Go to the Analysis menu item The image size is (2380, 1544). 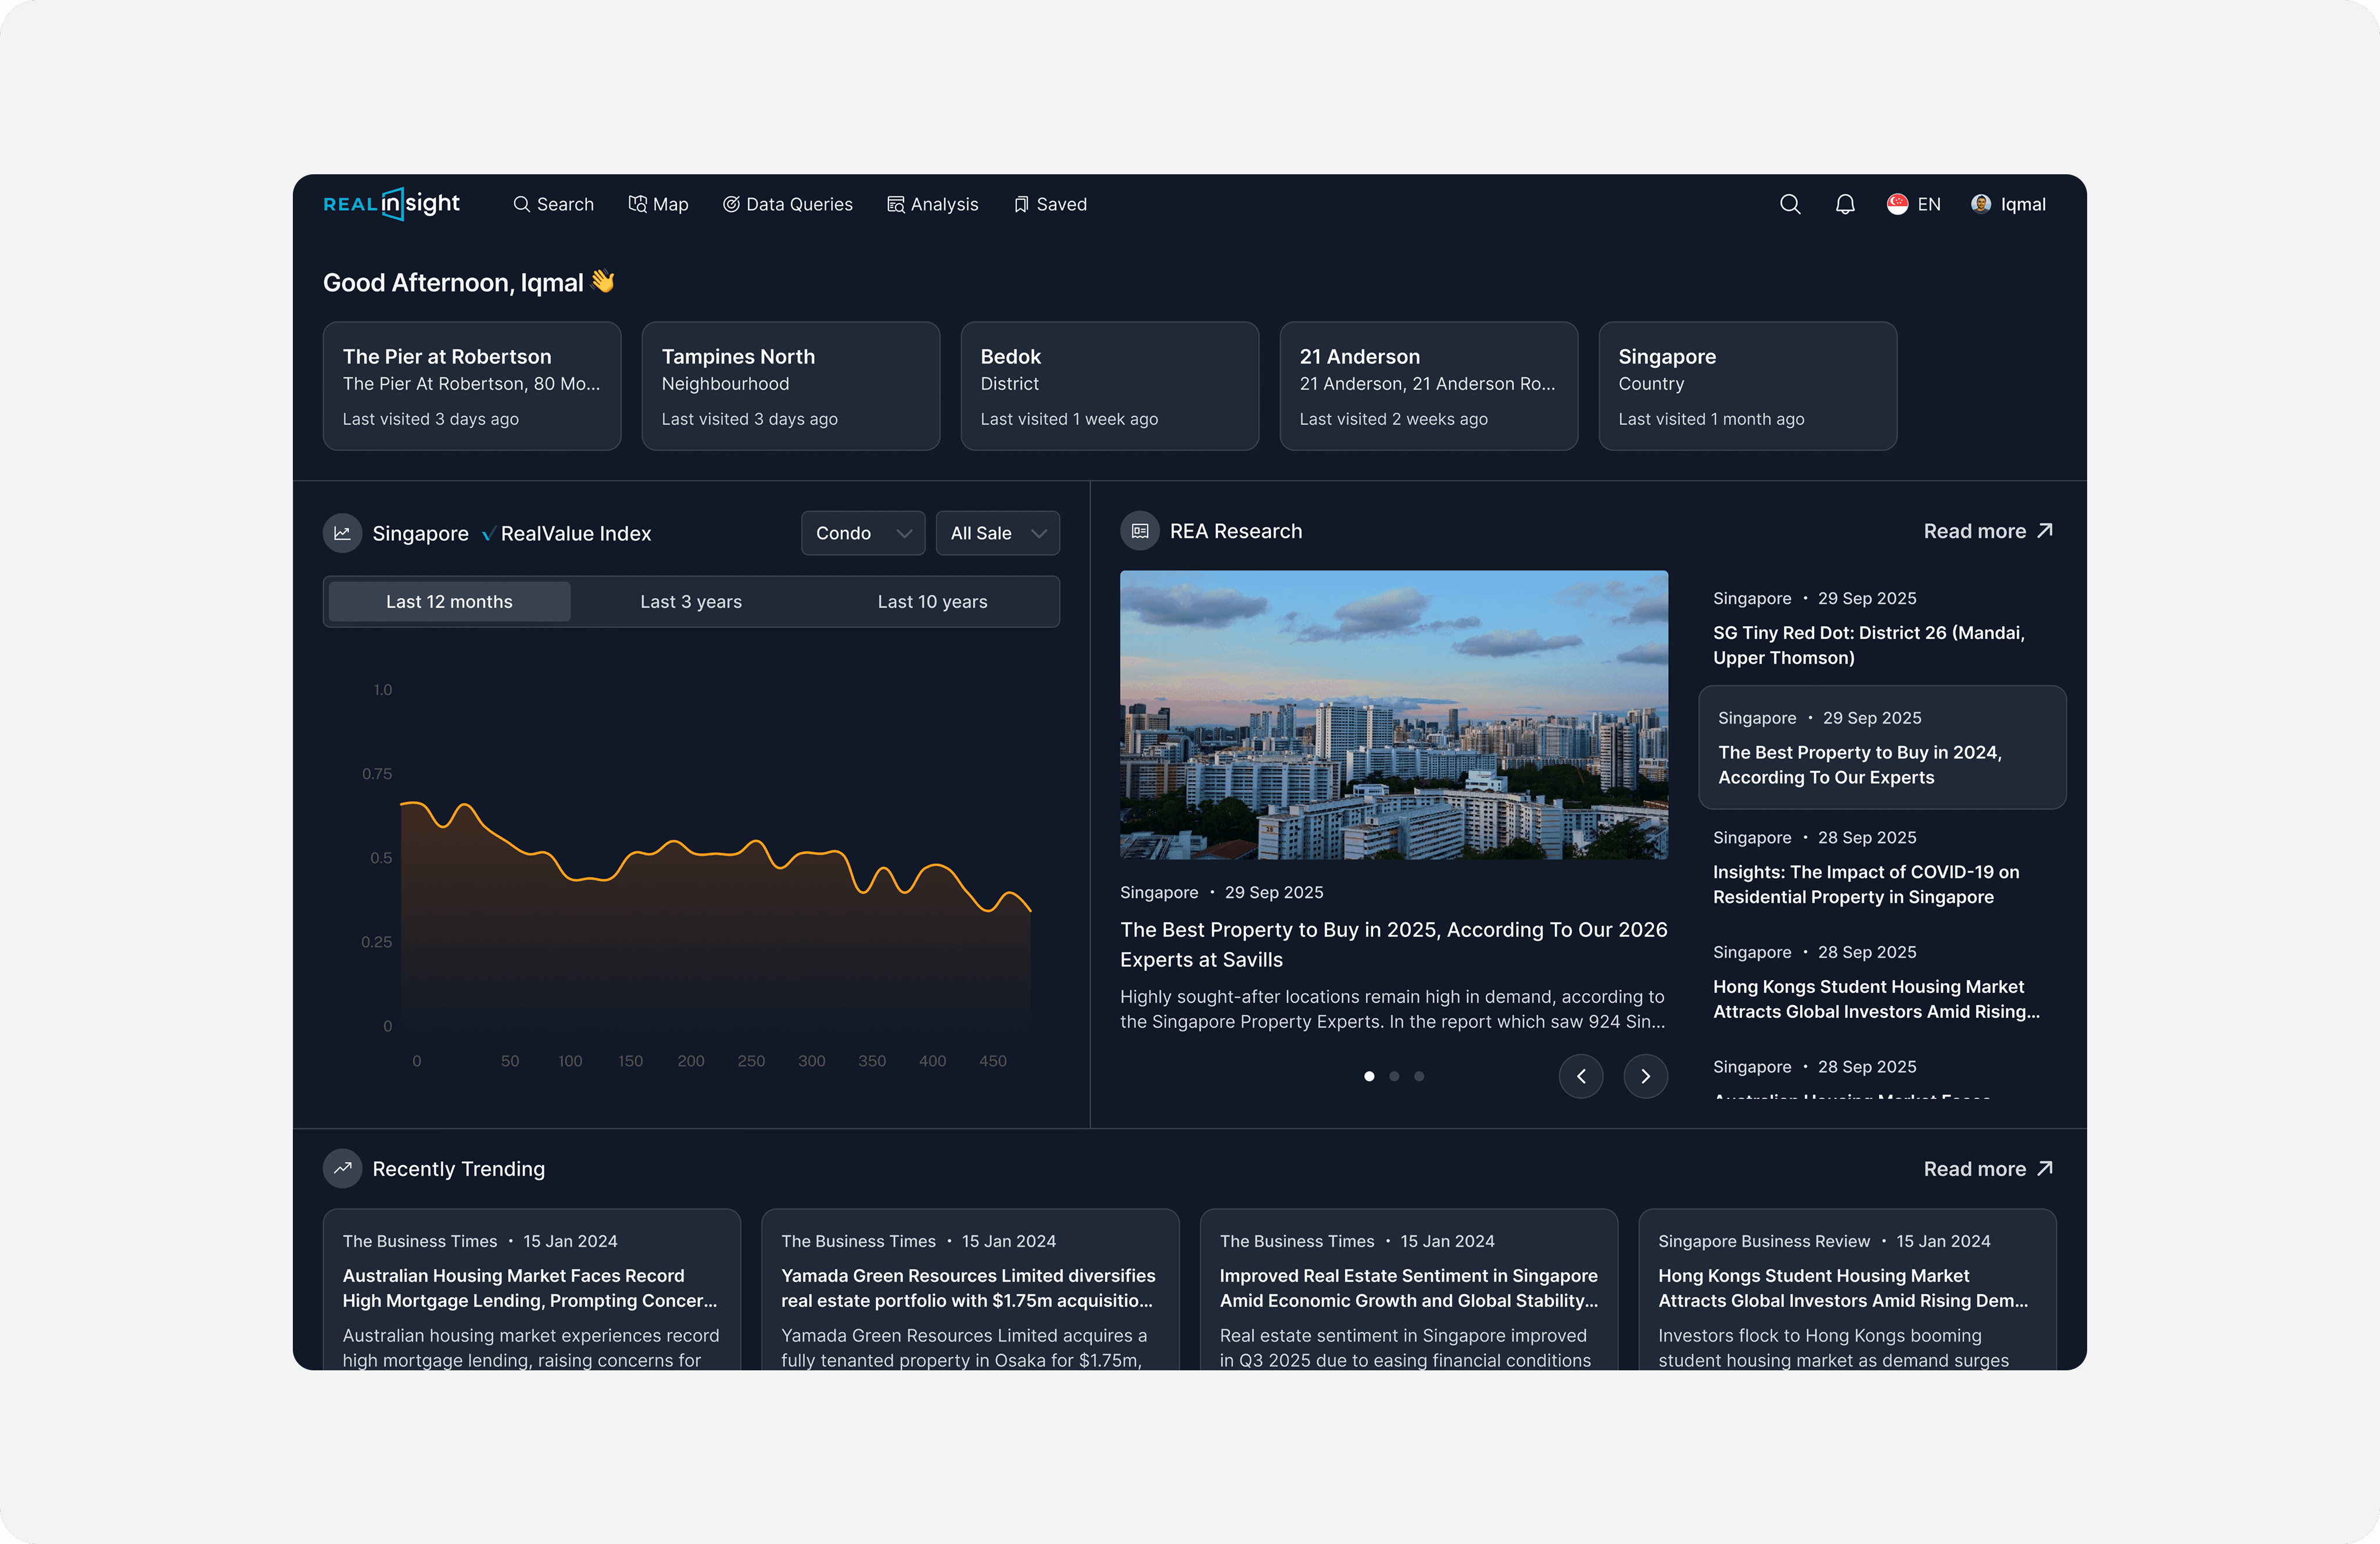coord(932,204)
